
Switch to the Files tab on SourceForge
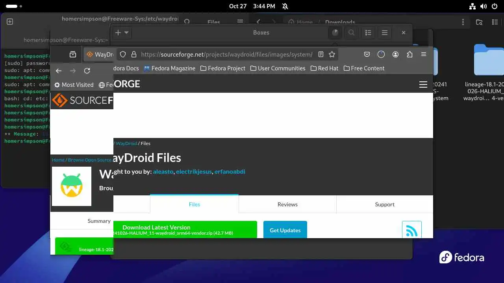click(194, 204)
